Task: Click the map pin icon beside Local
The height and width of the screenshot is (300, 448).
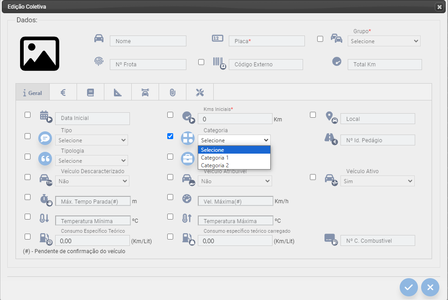Action: [331, 117]
